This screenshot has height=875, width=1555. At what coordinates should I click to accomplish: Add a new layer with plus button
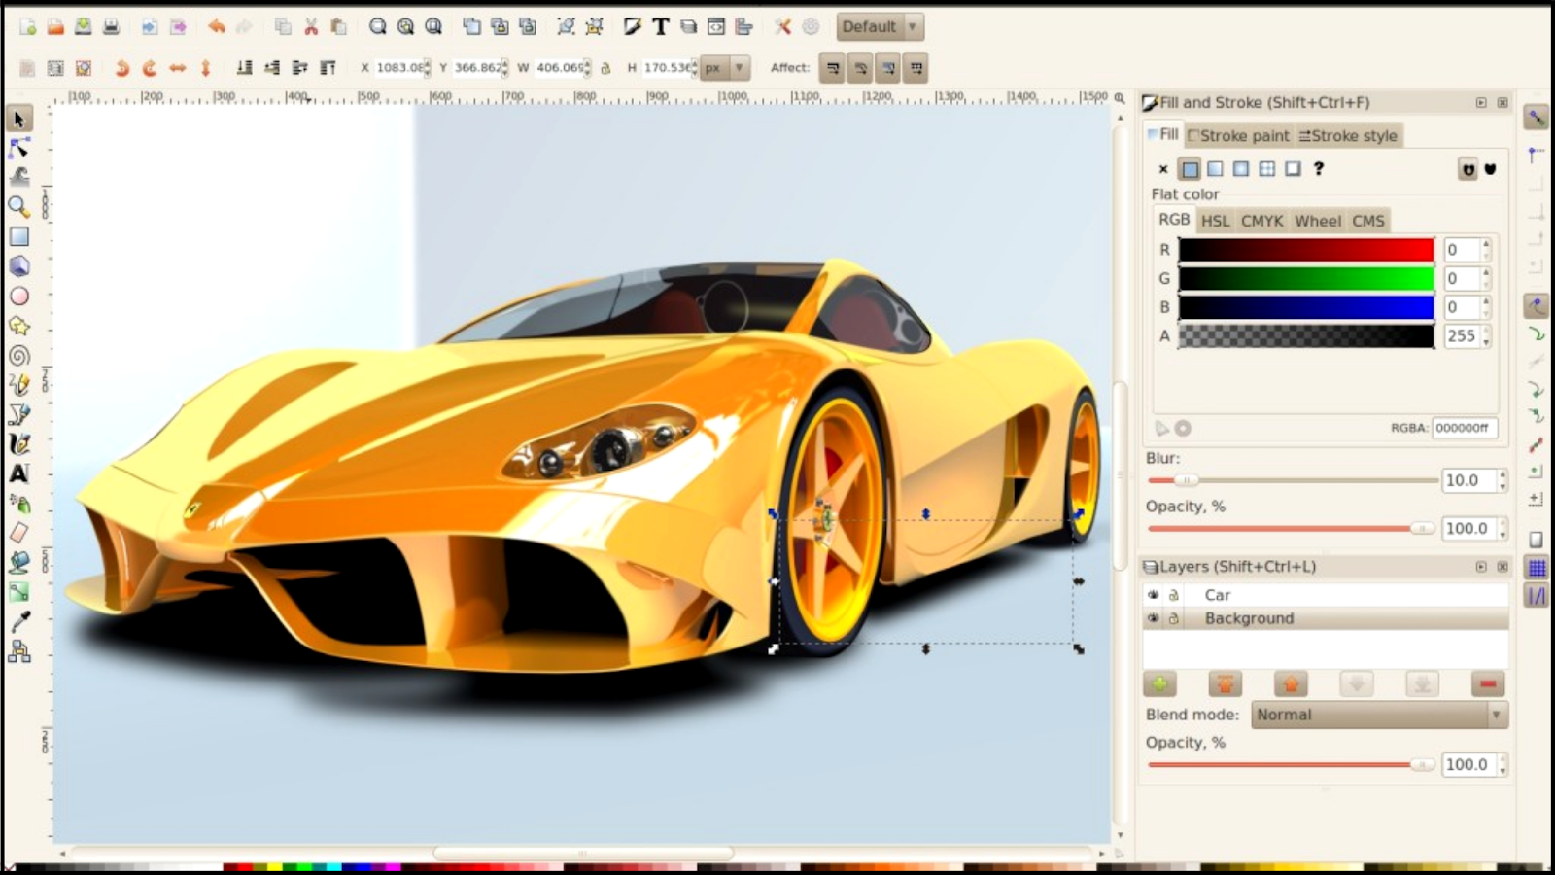click(x=1159, y=684)
